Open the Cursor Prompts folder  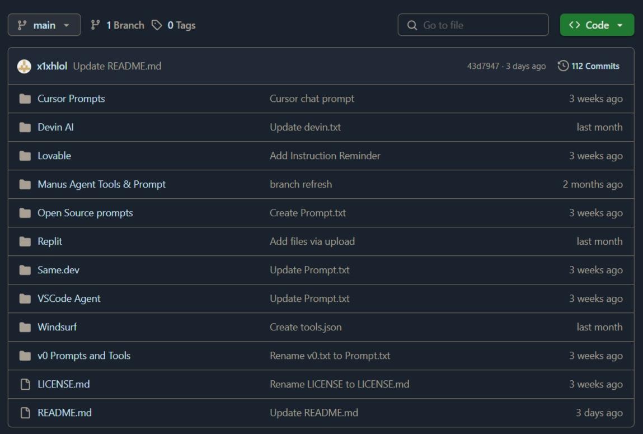click(x=72, y=99)
